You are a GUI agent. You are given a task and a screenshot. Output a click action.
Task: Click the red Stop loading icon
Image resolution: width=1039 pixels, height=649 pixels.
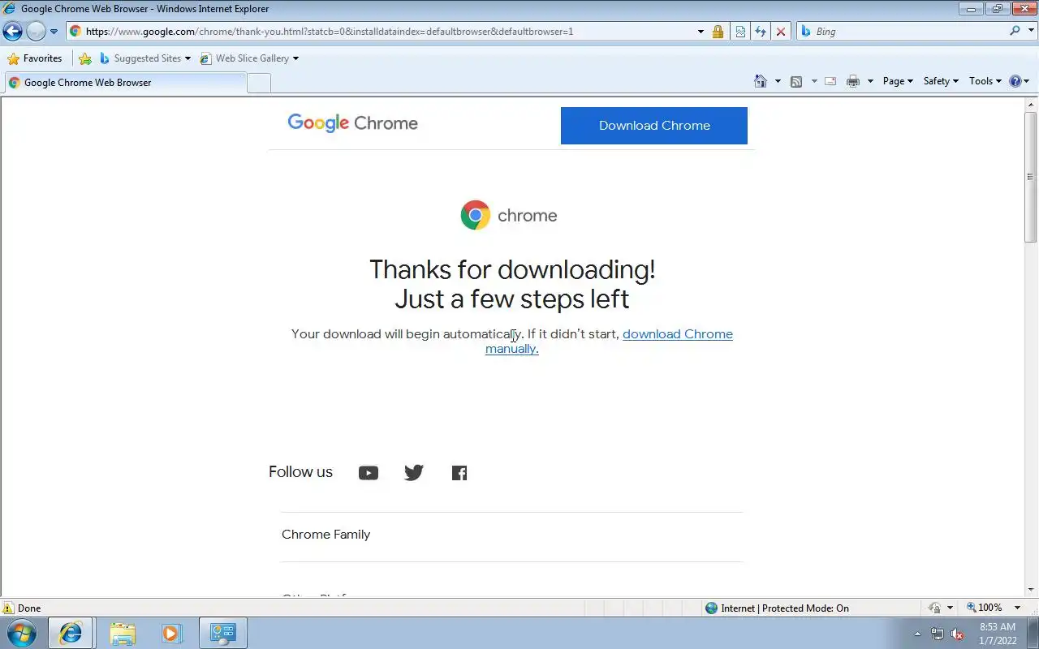[x=781, y=32]
